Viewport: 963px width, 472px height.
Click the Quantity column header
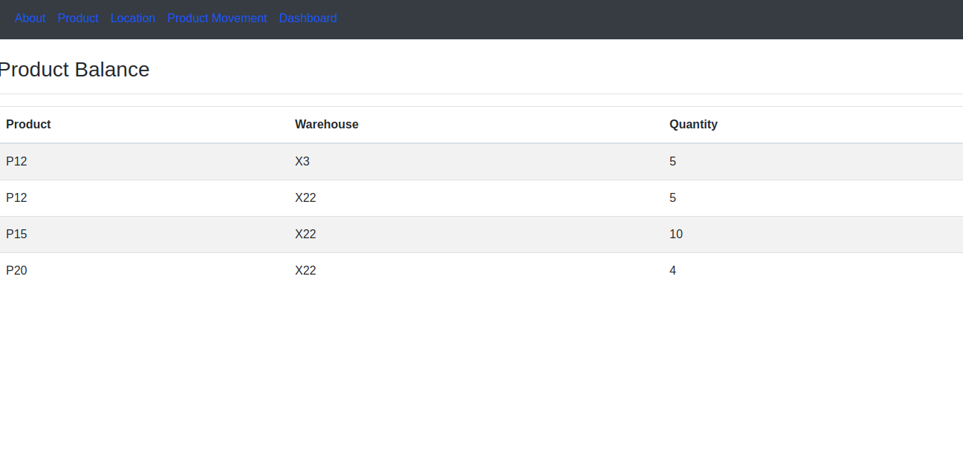pyautogui.click(x=693, y=124)
